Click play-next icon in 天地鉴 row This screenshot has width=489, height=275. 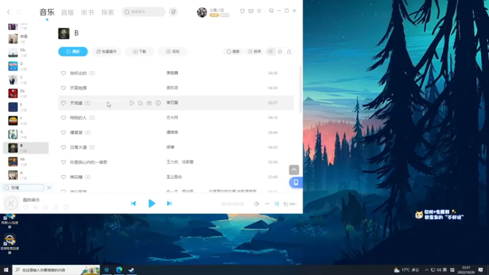coord(141,103)
